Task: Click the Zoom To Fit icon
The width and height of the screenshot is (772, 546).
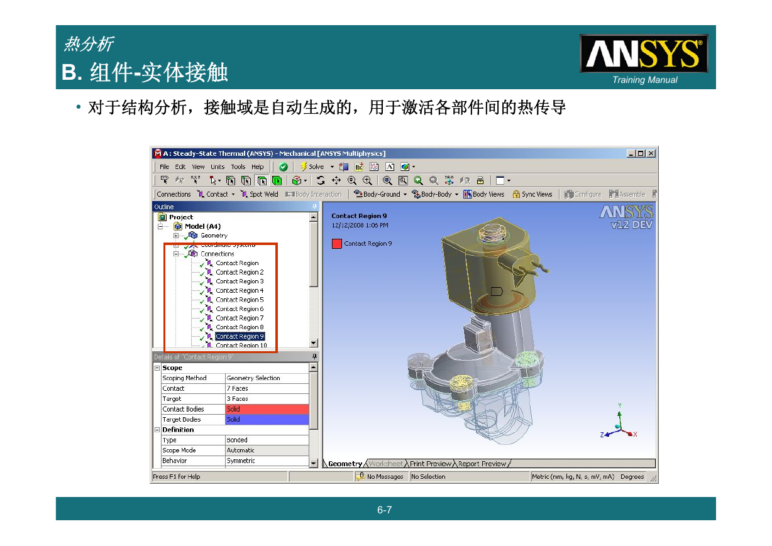Action: click(387, 180)
